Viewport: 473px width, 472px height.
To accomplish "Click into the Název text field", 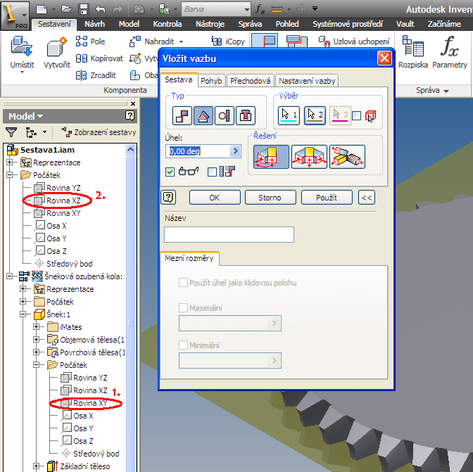I will pyautogui.click(x=229, y=234).
